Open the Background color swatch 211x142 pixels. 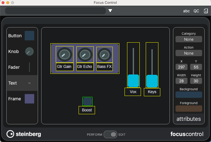click(x=189, y=95)
